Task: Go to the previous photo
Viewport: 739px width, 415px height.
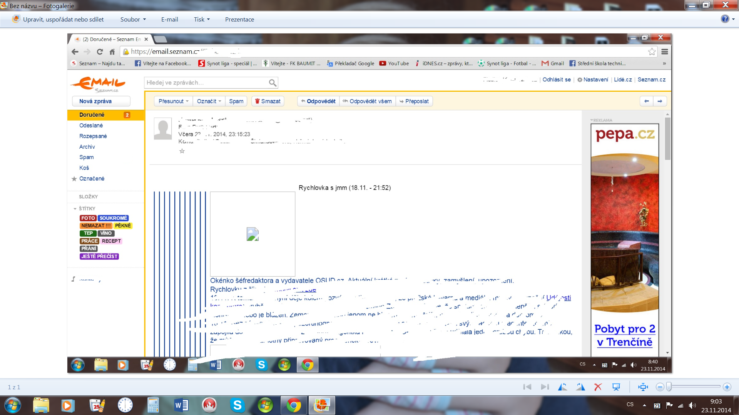Action: (x=527, y=387)
